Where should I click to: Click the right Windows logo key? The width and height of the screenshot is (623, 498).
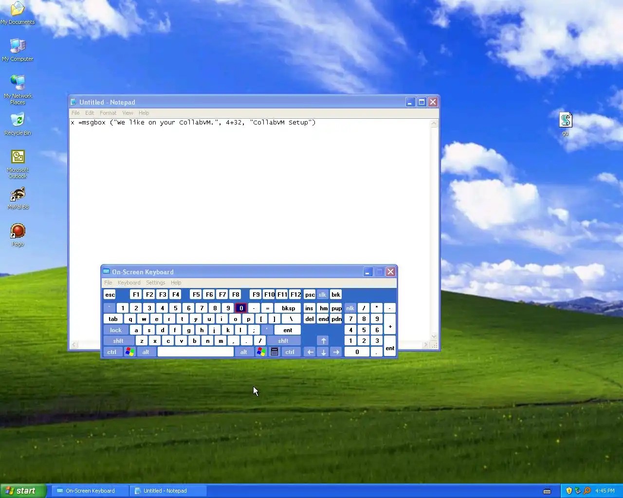(x=261, y=352)
